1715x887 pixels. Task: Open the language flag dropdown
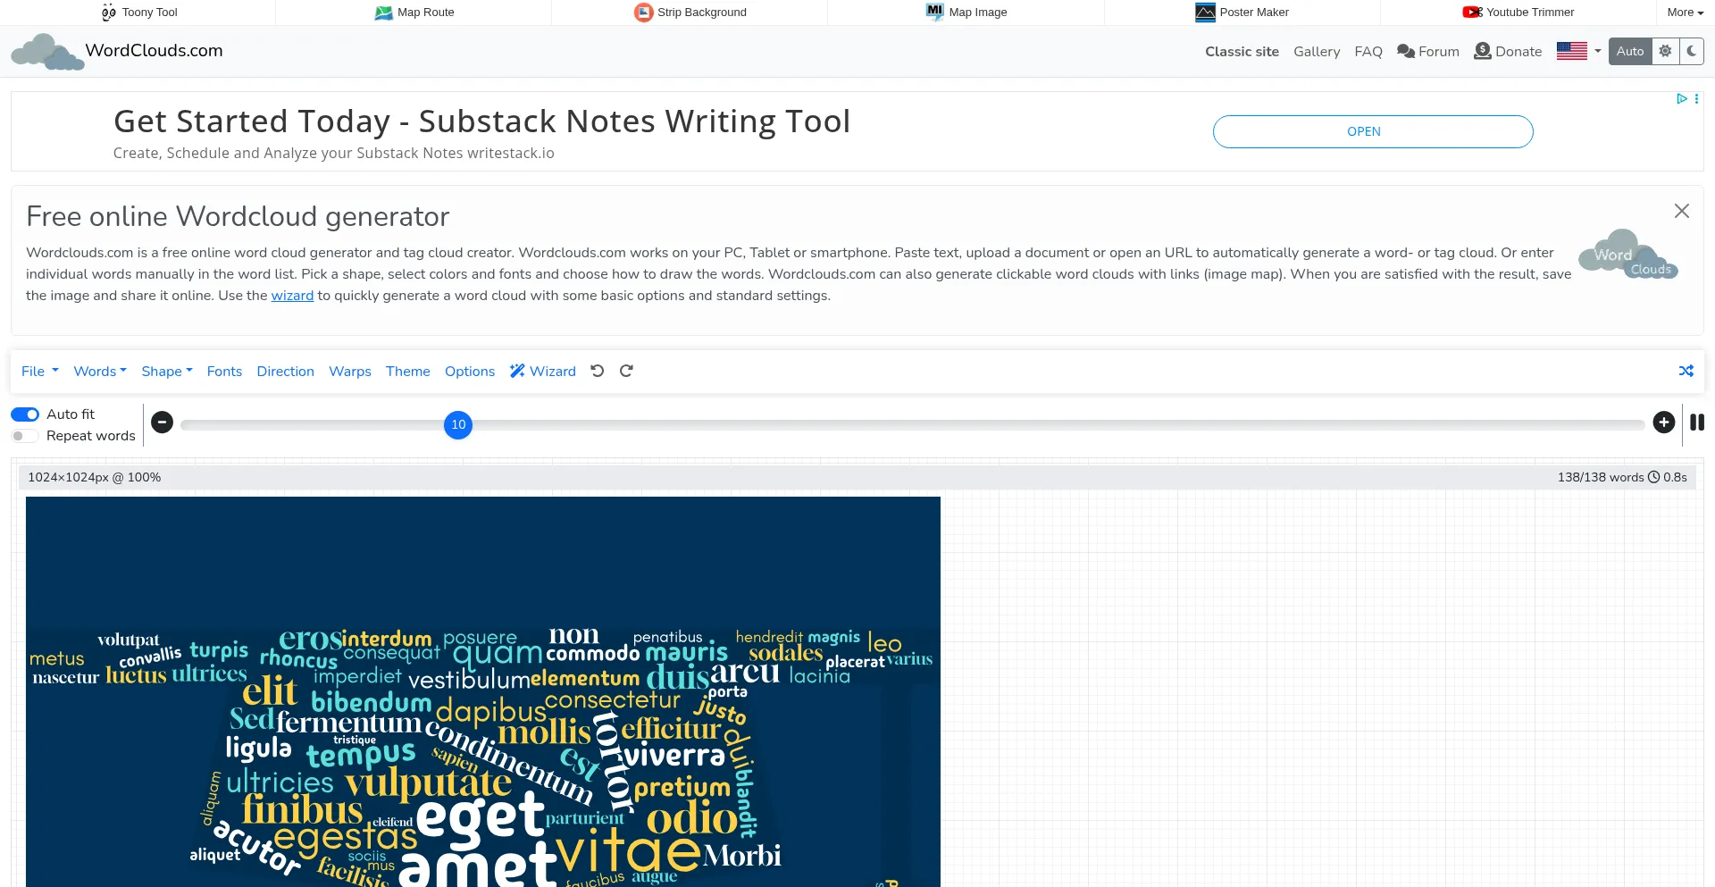click(1578, 51)
